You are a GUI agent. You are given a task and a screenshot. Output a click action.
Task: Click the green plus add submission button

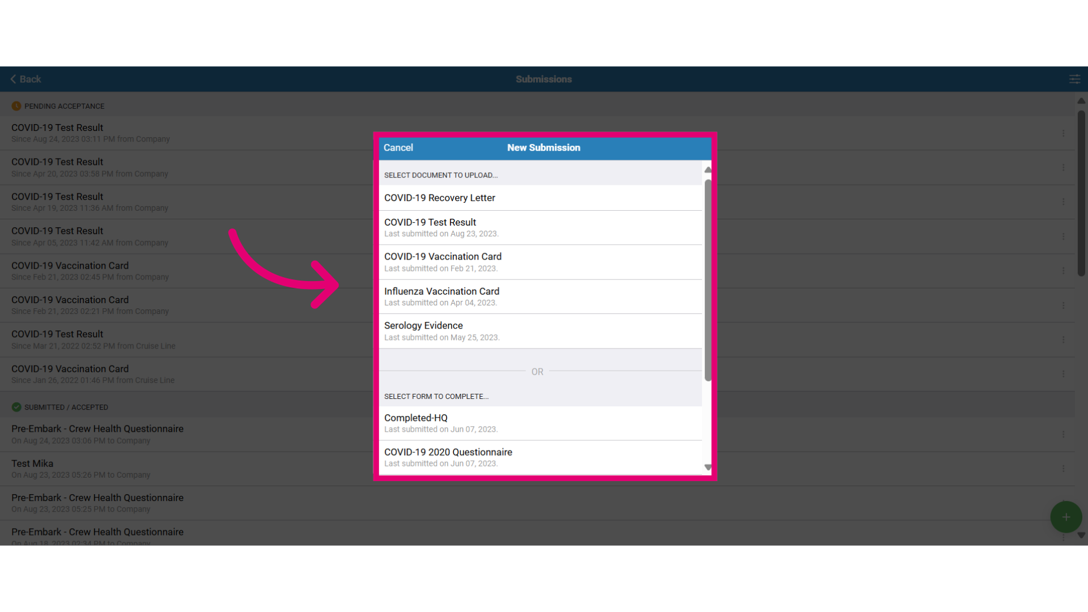point(1066,517)
